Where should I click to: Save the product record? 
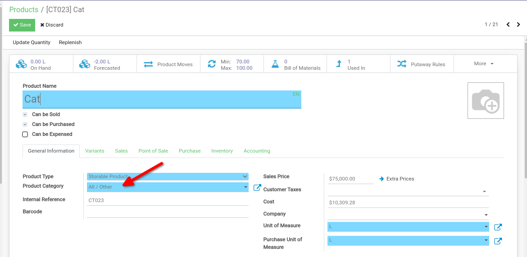22,25
